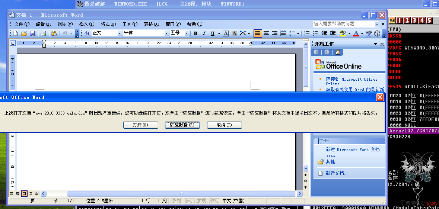Open the line spacing dropdown arrow
Viewport: 439px width, 209px height.
[x=298, y=33]
